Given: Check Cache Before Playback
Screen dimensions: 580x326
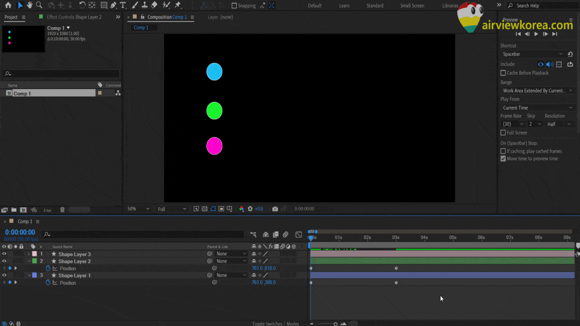Looking at the screenshot, I should (x=503, y=73).
